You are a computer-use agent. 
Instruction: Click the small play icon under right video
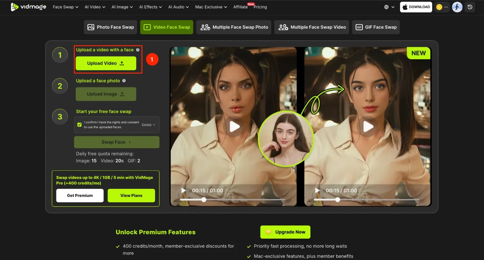317,190
